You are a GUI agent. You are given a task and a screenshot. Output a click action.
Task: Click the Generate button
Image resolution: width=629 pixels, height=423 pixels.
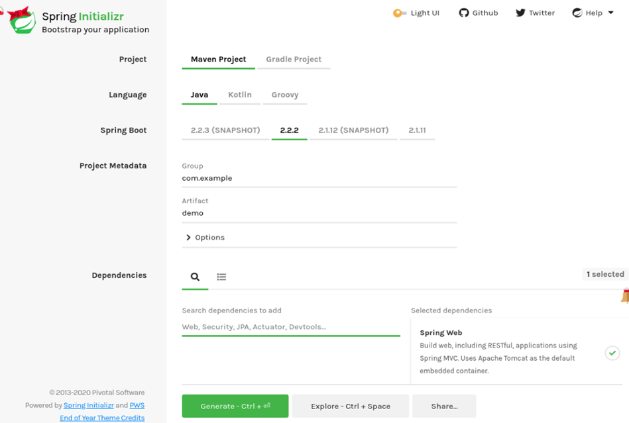tap(235, 406)
